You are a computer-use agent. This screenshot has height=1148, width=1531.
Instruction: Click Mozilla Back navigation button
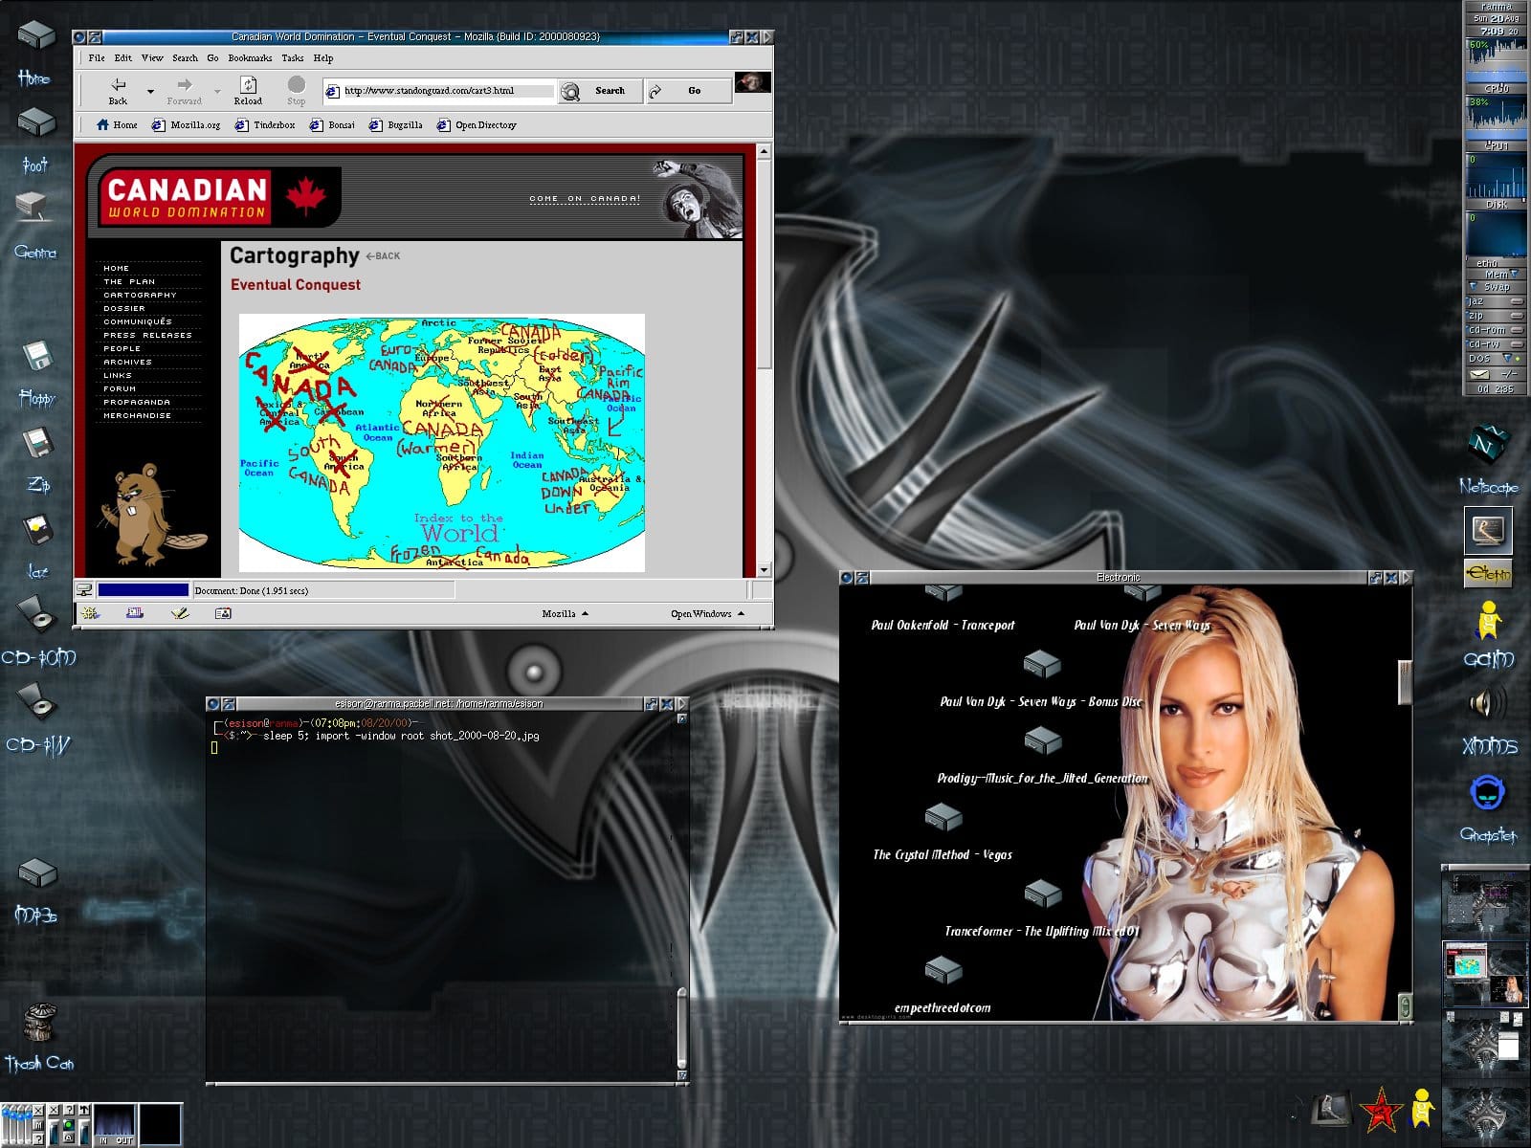118,91
